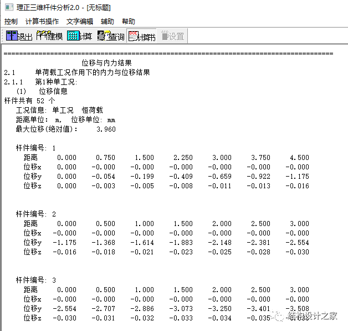Click member 3 位移z value -0.033
348x331 pixels.
(181, 318)
